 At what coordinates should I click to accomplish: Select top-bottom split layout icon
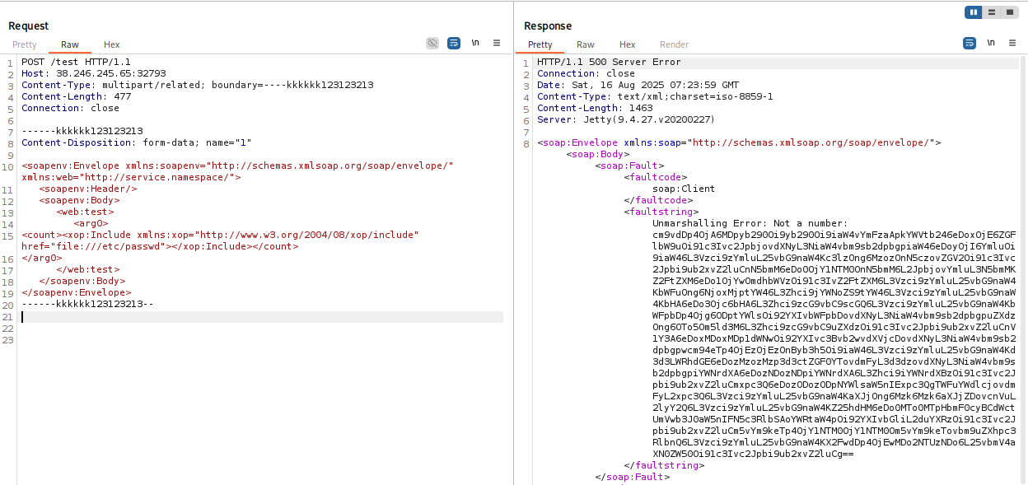click(x=992, y=12)
